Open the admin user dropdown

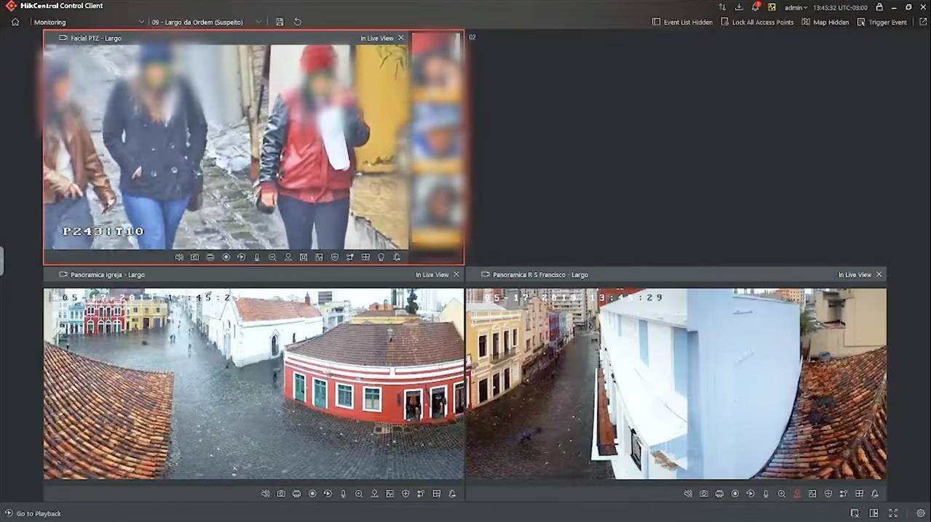coord(796,7)
